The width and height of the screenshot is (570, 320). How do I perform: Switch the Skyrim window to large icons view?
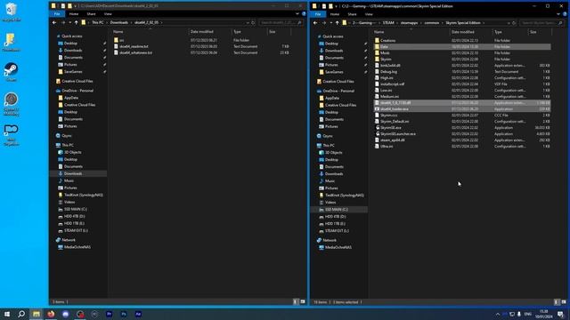pyautogui.click(x=564, y=302)
